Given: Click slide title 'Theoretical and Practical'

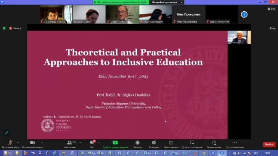Looking at the screenshot, I should pos(123,52).
